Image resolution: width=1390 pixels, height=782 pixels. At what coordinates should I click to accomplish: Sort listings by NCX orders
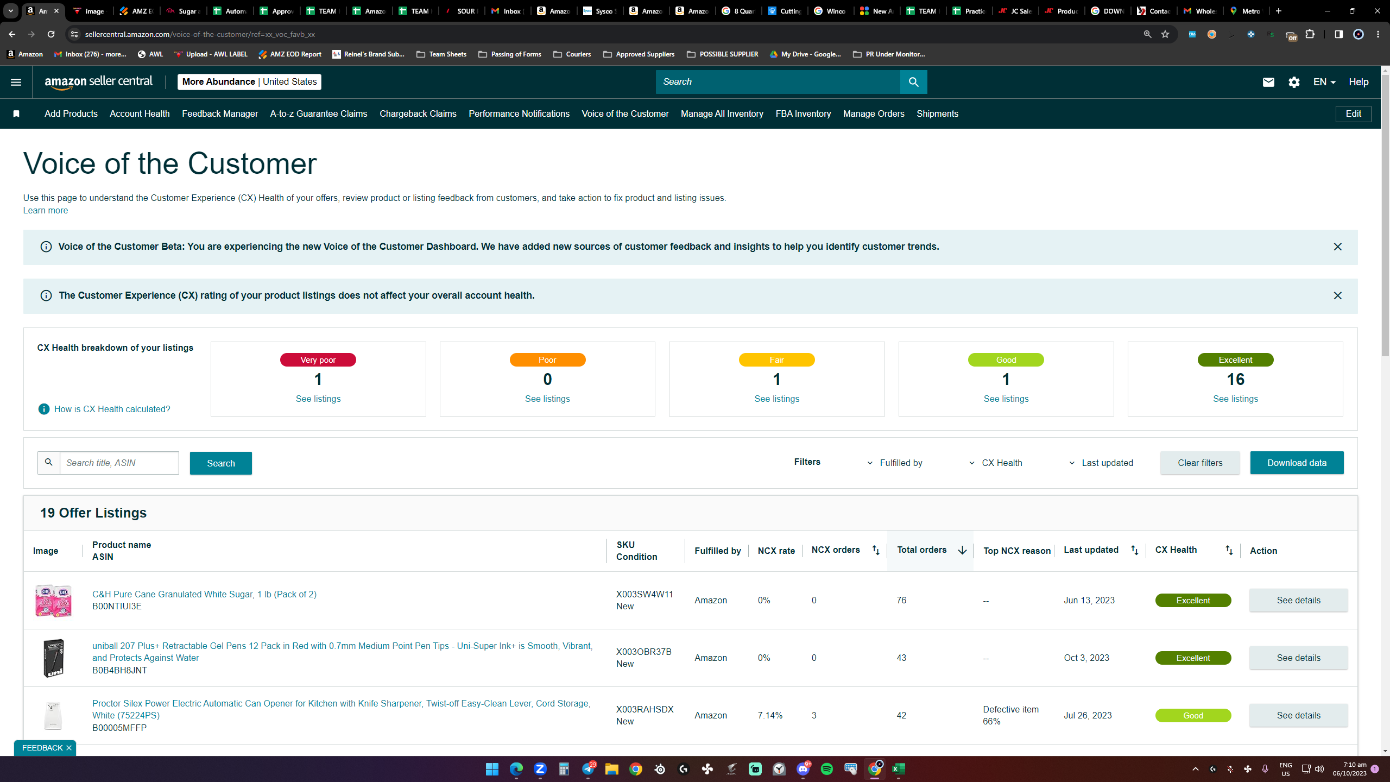tap(876, 550)
